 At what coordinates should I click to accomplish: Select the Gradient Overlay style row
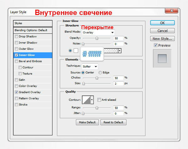click(x=33, y=92)
